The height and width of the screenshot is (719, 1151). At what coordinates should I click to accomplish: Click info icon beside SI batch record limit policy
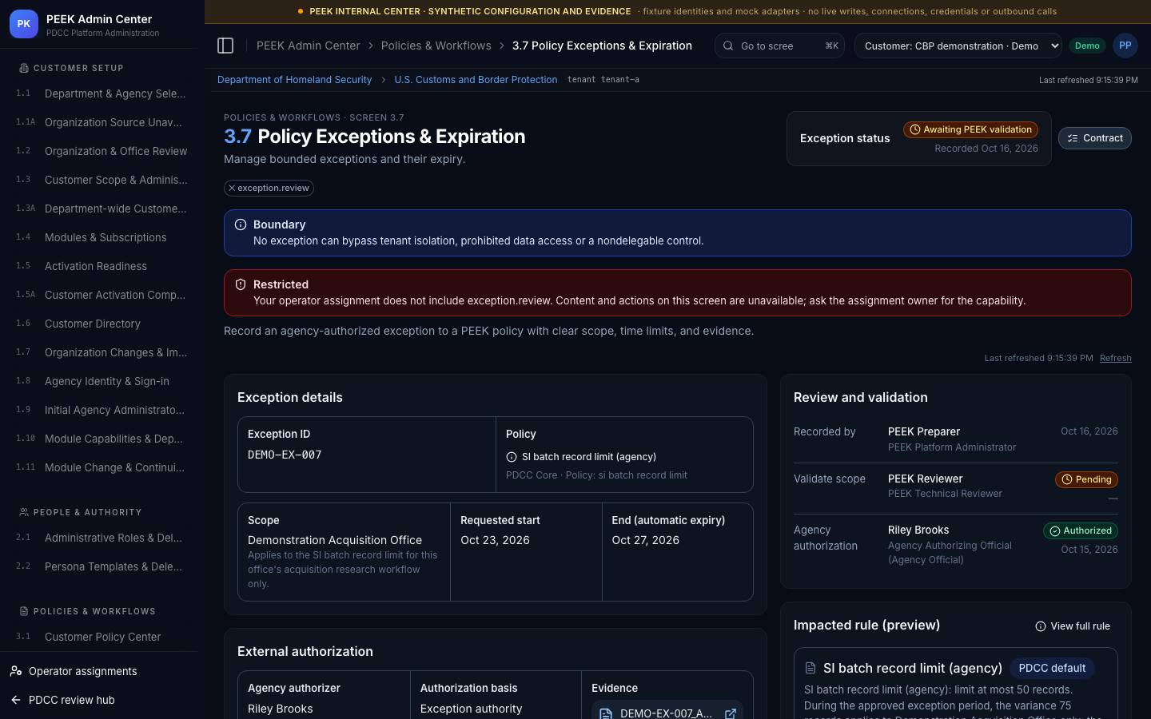coord(512,457)
